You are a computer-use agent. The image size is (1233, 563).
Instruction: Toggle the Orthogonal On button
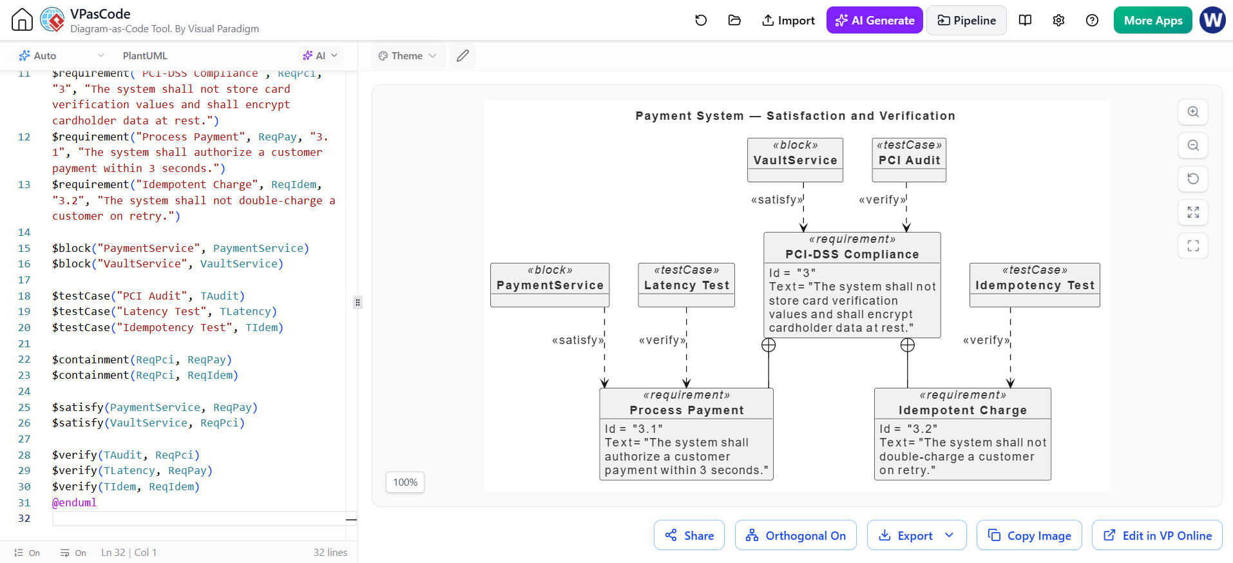pos(796,535)
